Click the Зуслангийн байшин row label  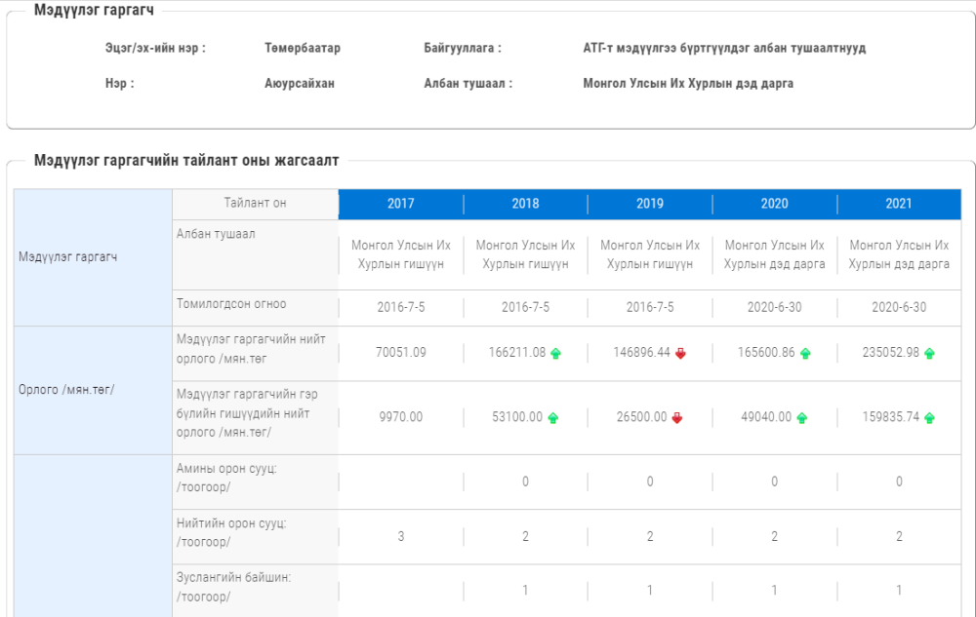tap(233, 587)
